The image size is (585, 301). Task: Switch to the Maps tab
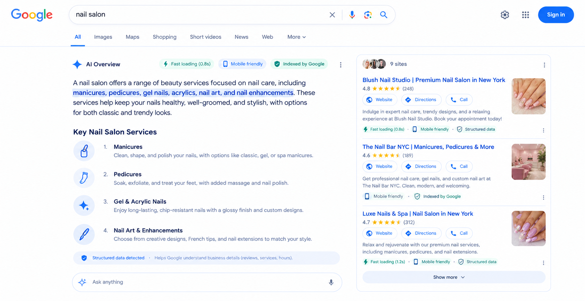[132, 37]
